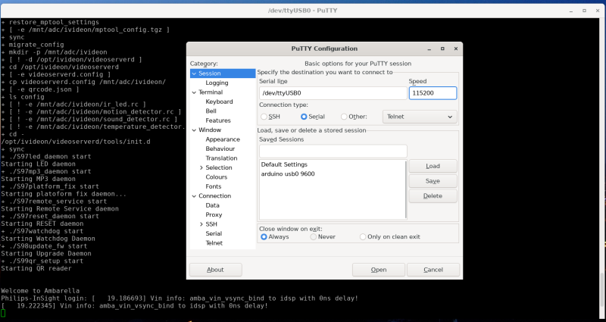Select the Window category label
606x322 pixels.
point(210,130)
